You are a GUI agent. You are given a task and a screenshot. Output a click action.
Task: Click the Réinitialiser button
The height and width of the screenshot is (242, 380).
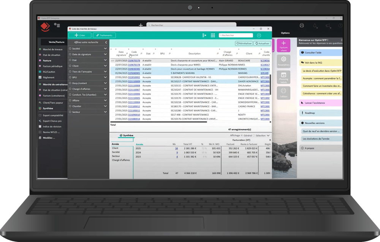244,43
